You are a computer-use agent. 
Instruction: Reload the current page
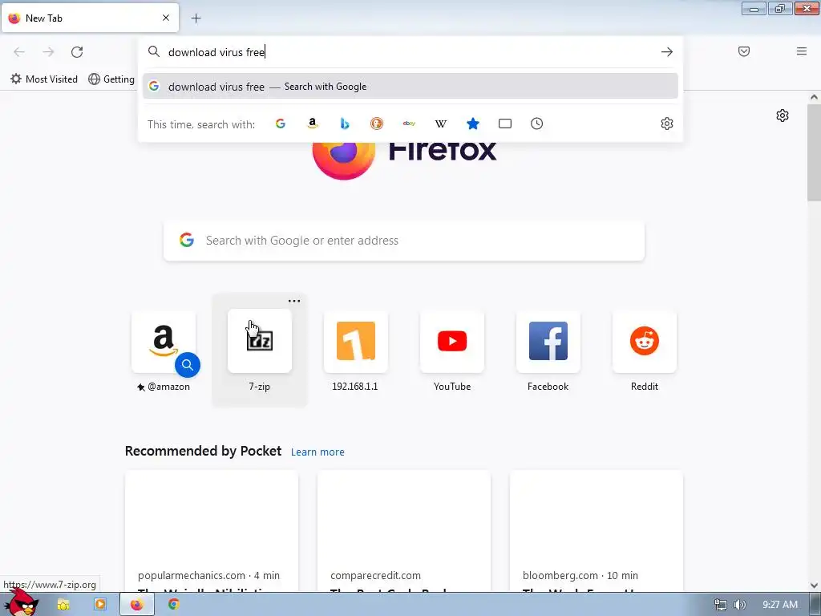coord(77,52)
